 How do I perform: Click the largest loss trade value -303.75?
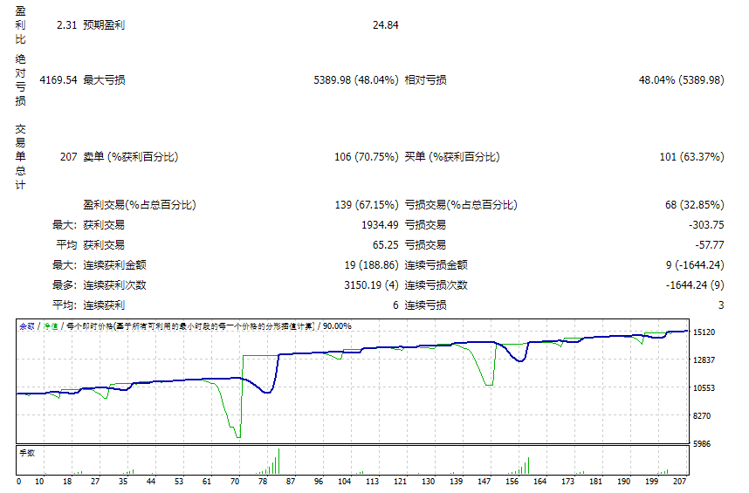click(x=706, y=225)
